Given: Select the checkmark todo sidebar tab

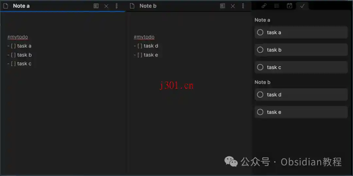Looking at the screenshot, I should tap(302, 6).
